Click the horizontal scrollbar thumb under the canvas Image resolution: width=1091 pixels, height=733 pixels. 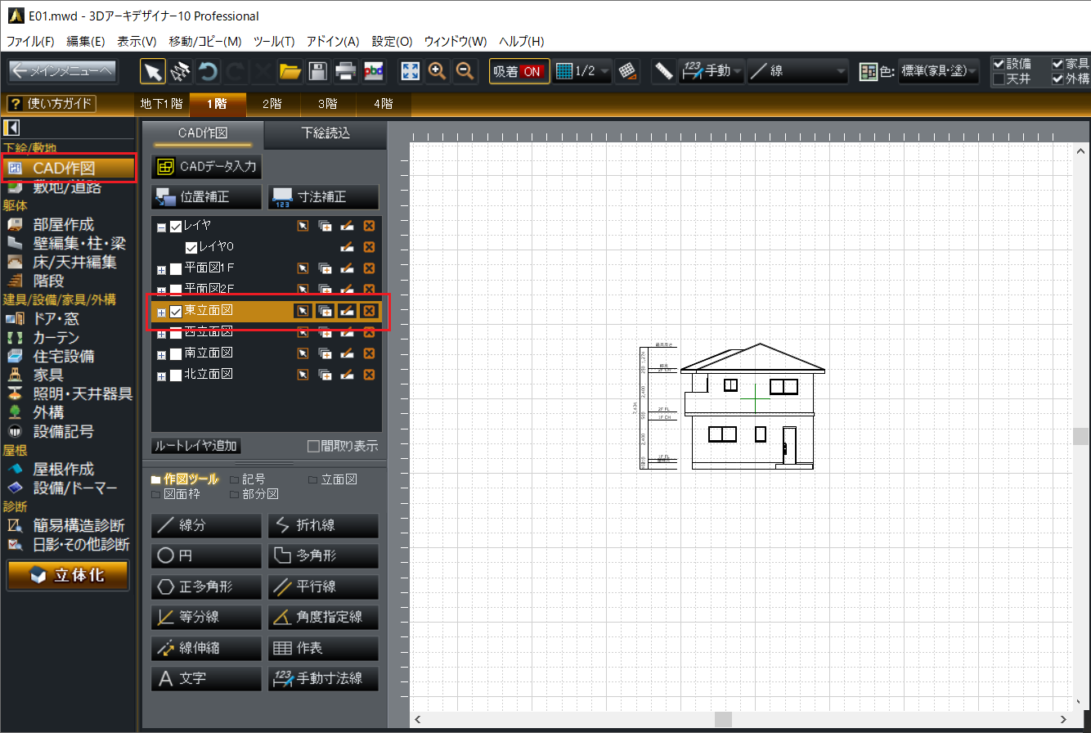point(723,719)
